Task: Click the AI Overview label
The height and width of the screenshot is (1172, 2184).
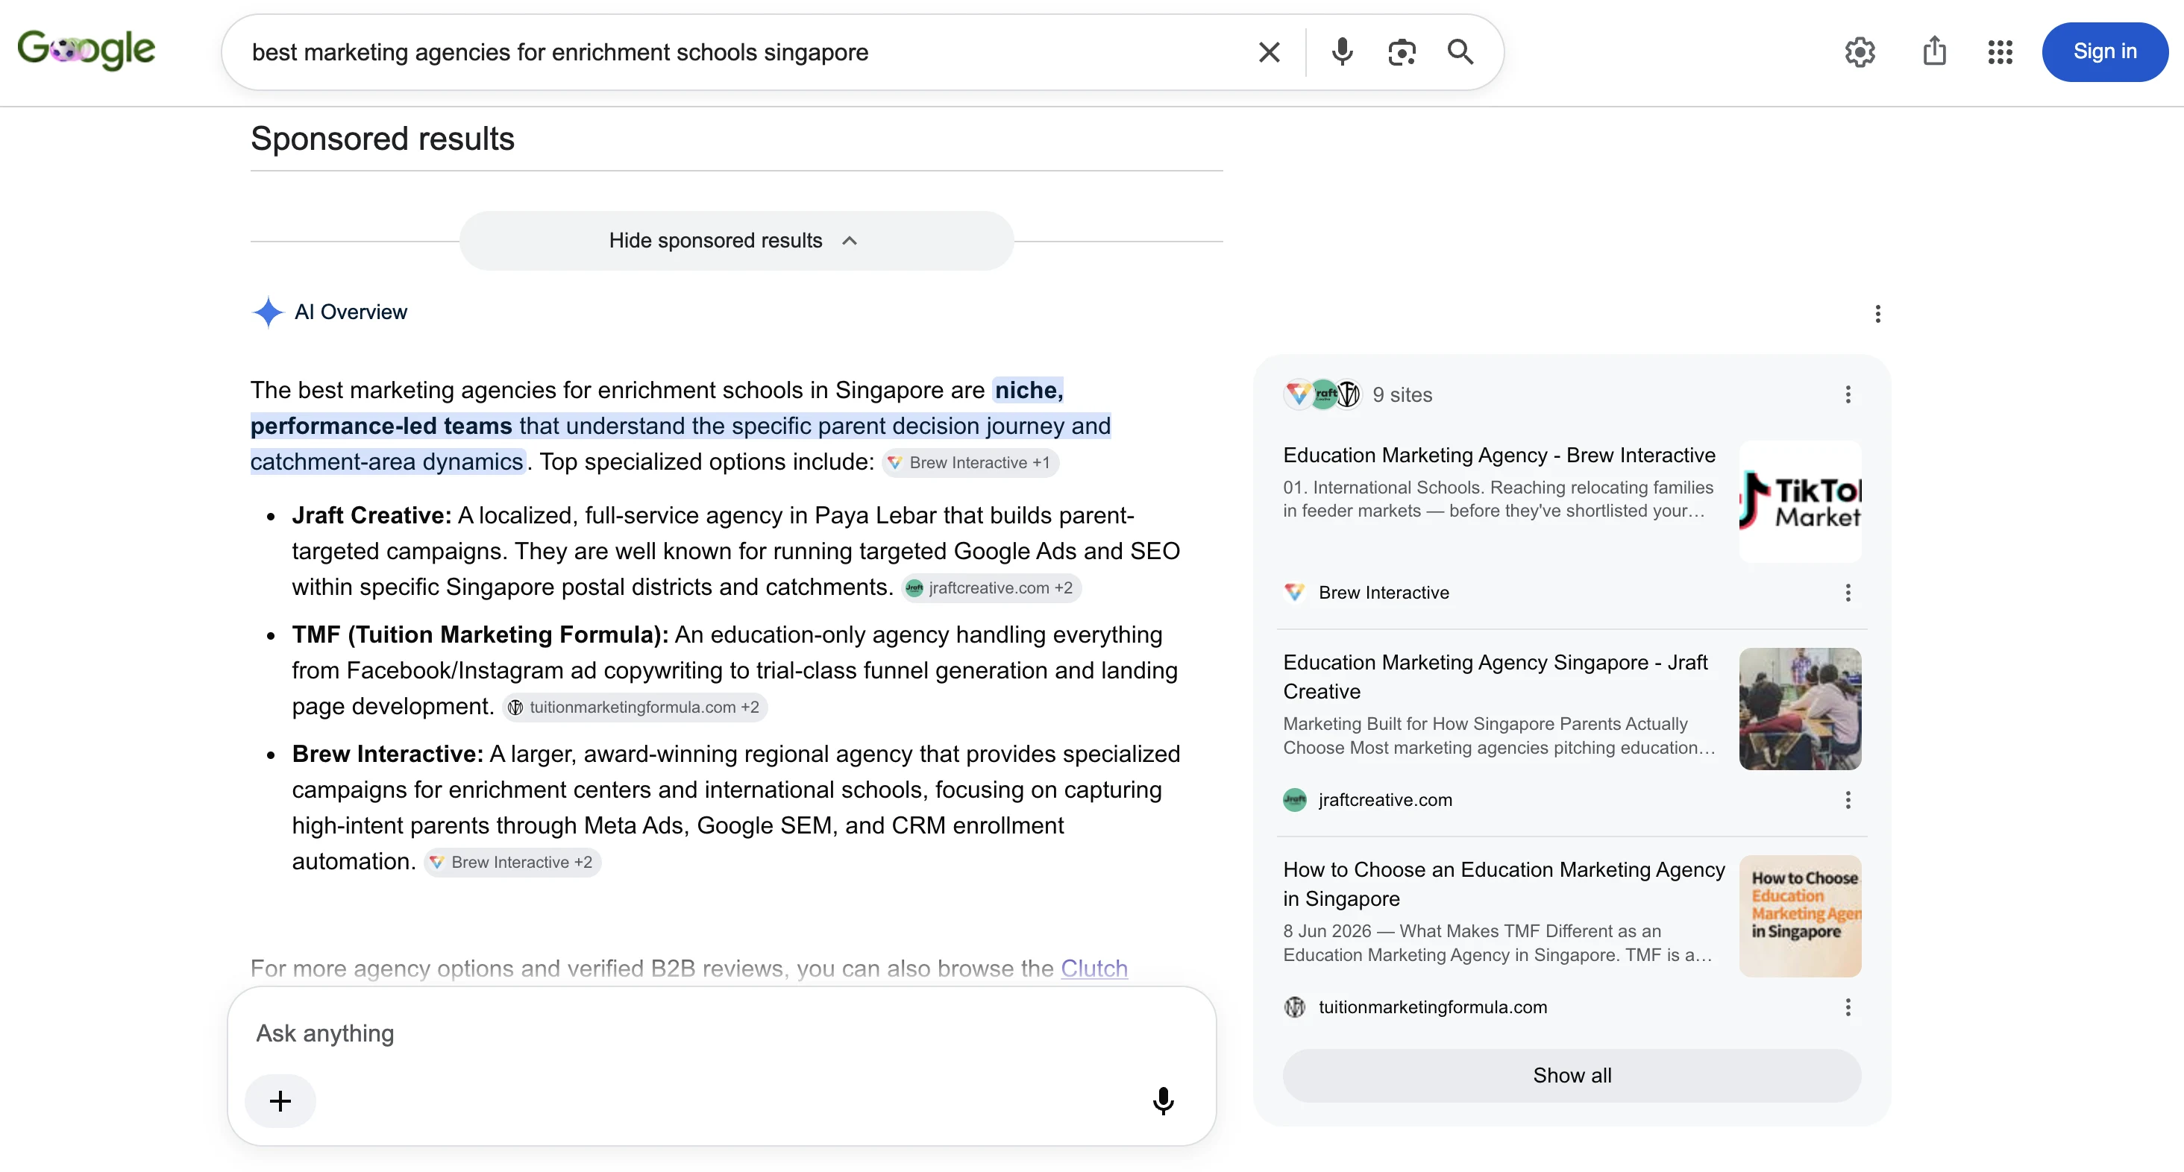Action: (350, 312)
